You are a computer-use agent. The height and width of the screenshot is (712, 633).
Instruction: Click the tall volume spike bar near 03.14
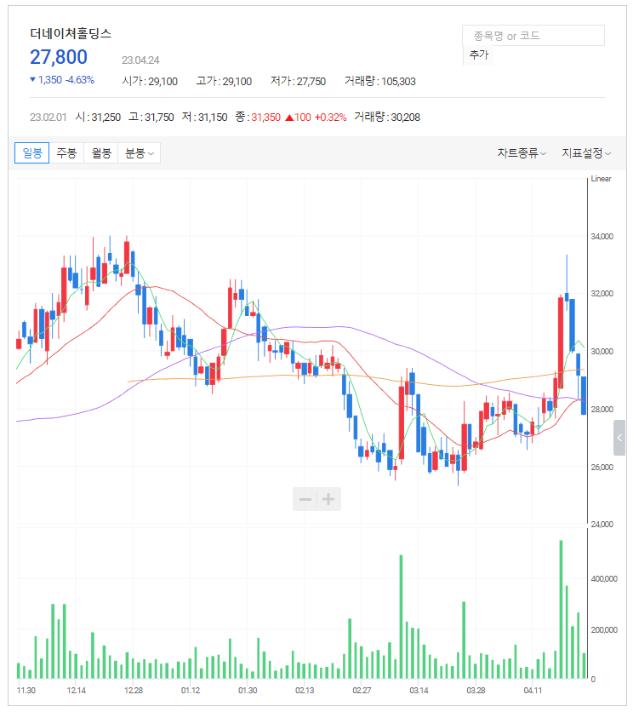(x=401, y=617)
